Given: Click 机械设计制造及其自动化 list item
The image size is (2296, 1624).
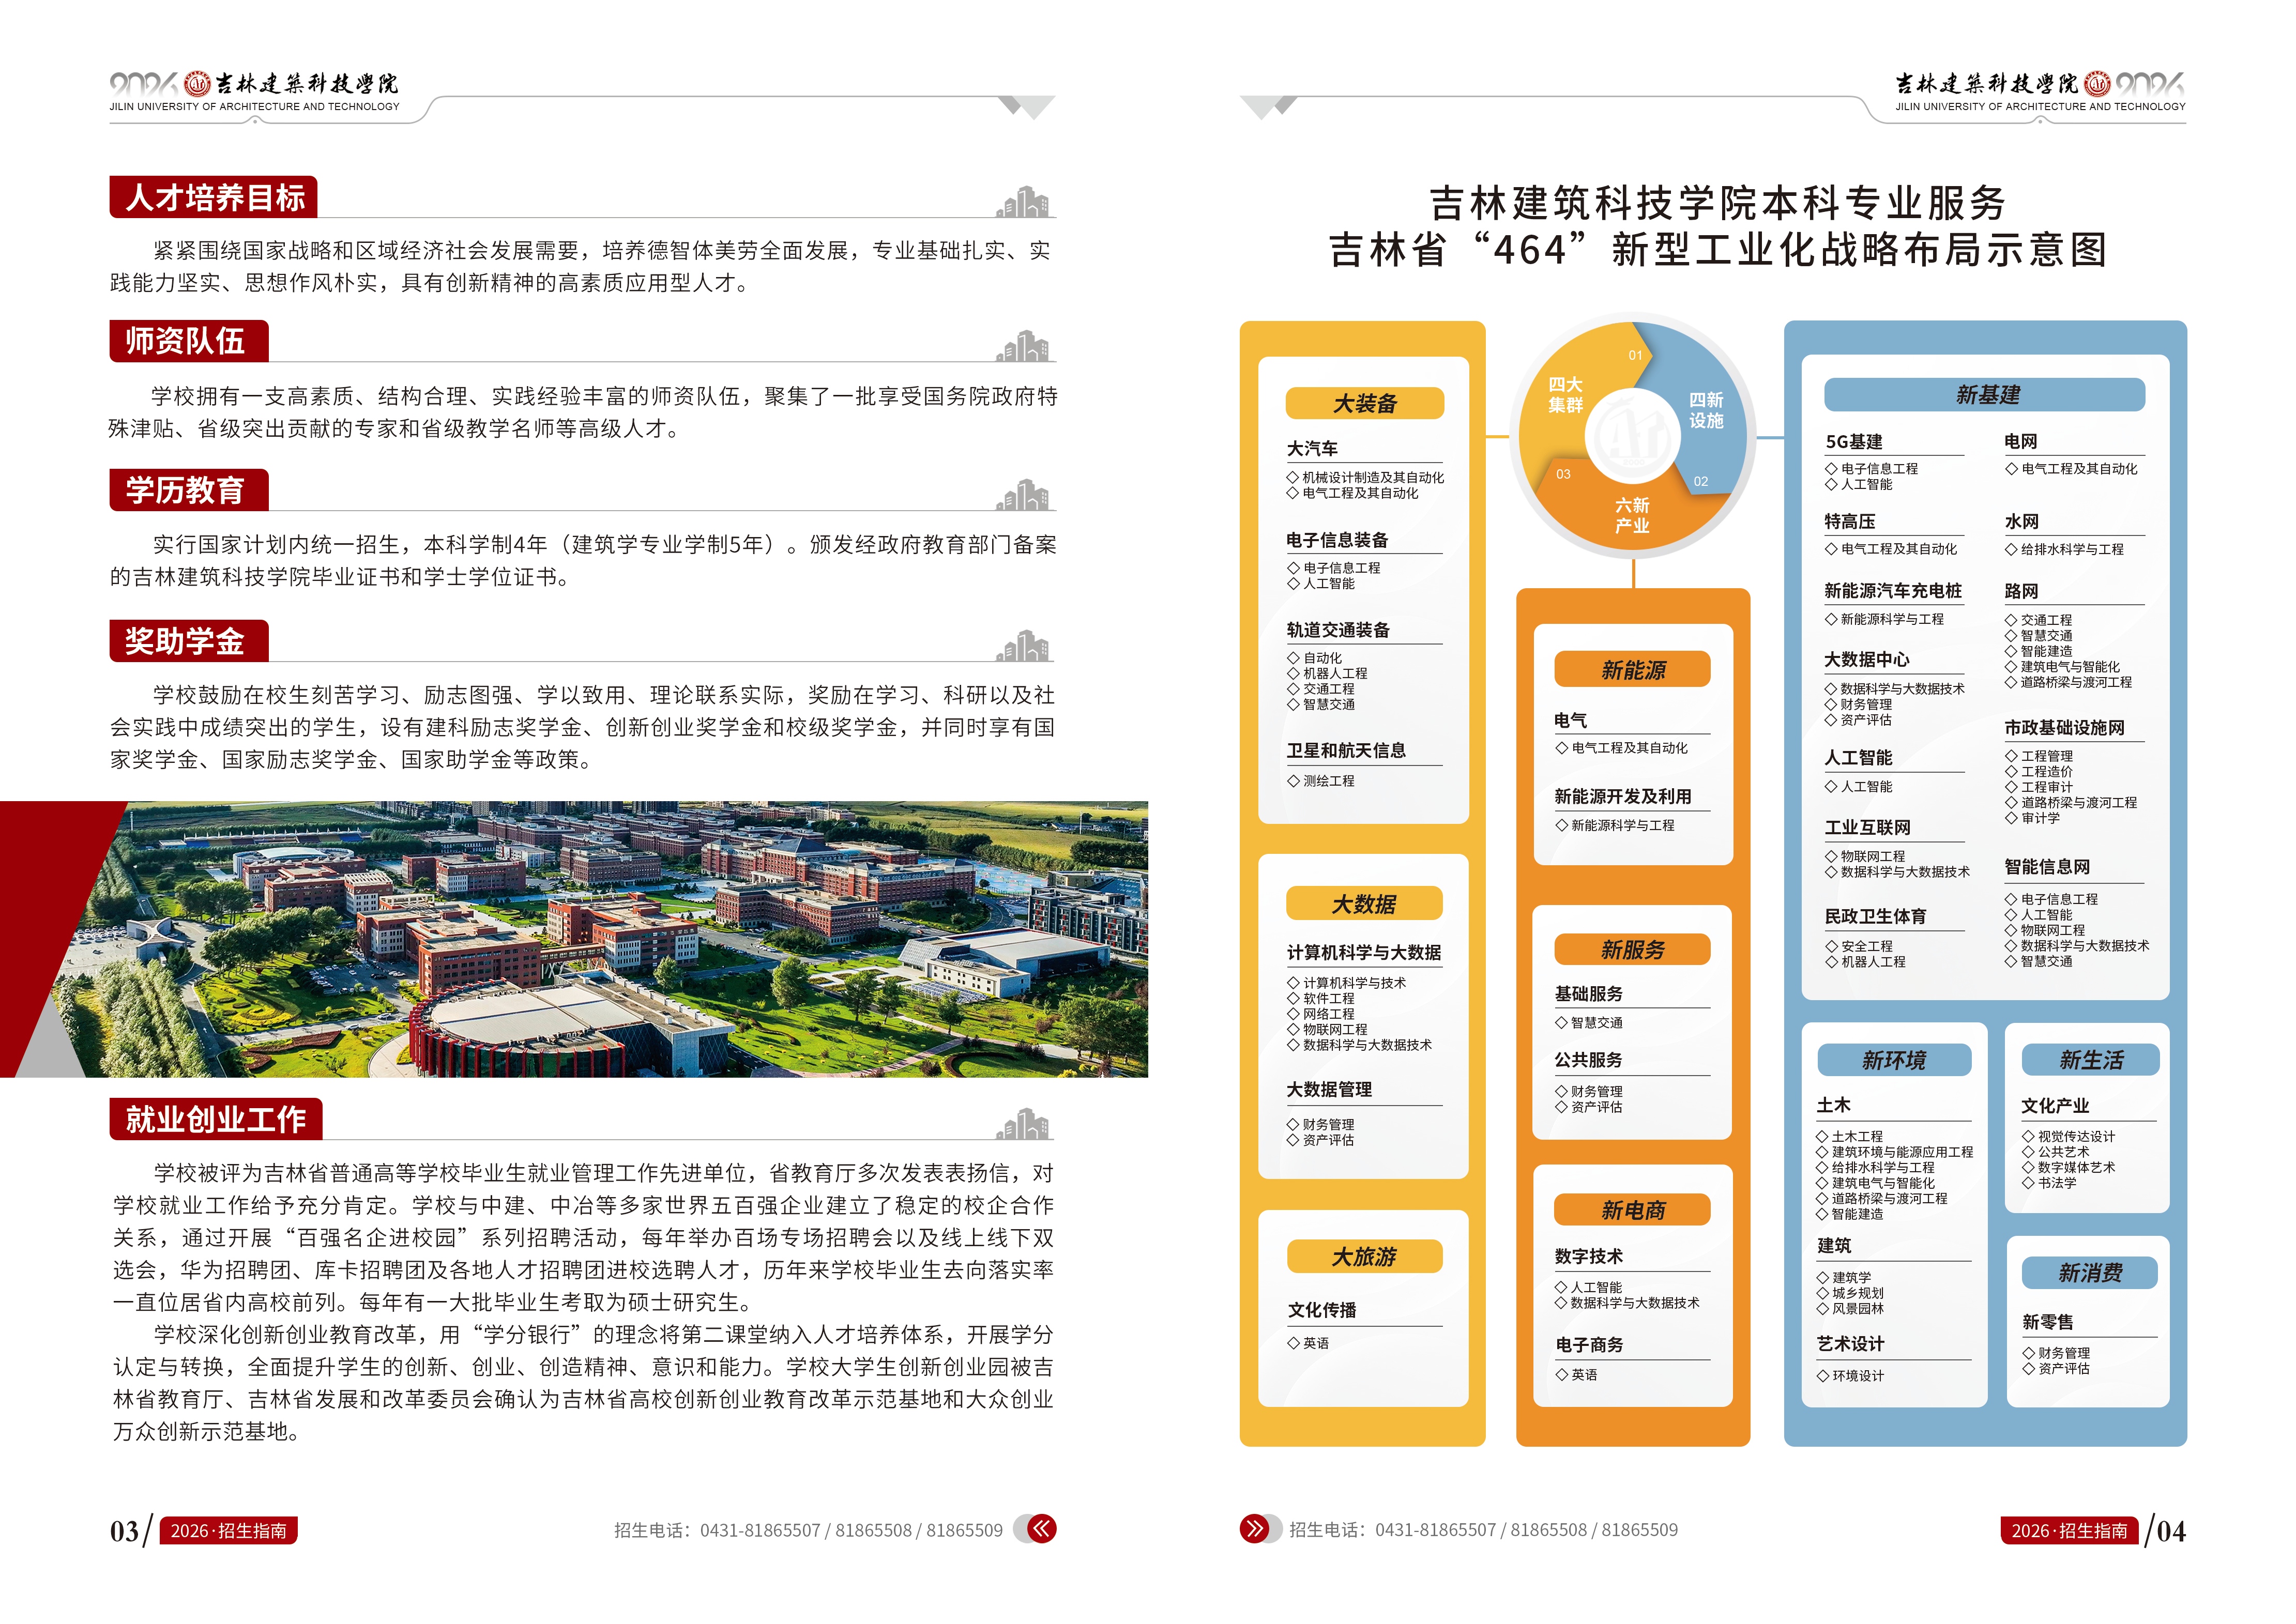Looking at the screenshot, I should 1366,478.
